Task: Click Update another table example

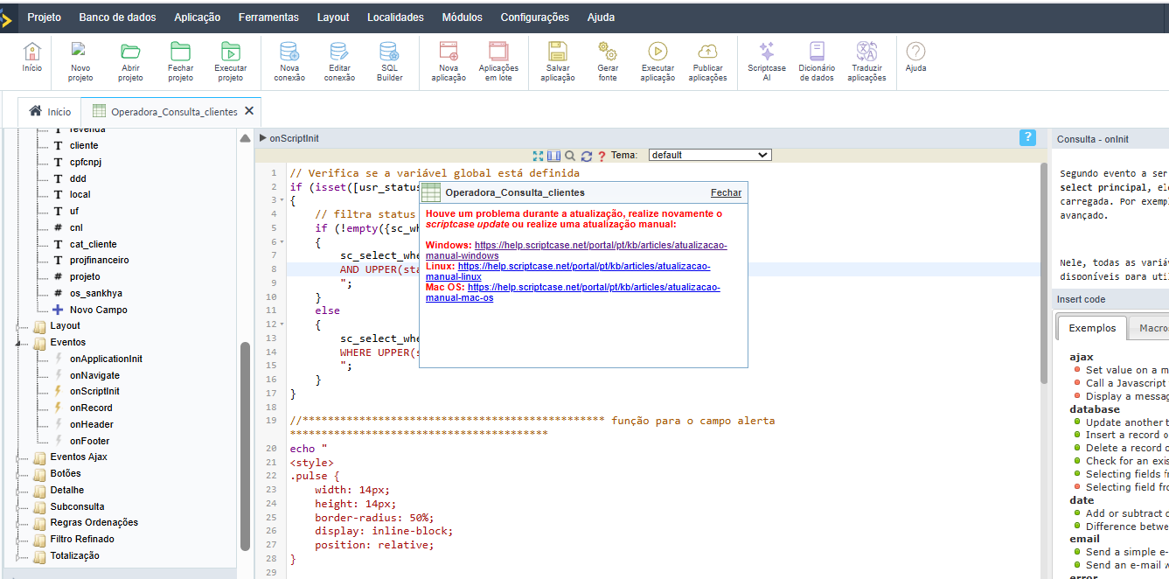Action: click(x=1127, y=422)
